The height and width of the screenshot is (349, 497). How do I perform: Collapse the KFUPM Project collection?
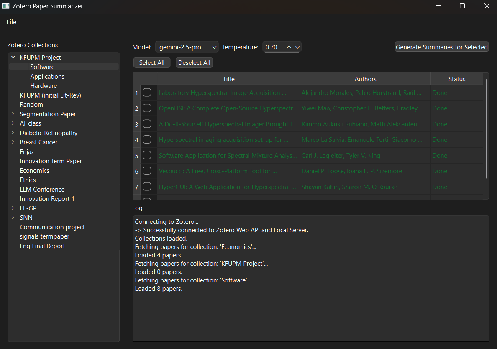pos(13,57)
